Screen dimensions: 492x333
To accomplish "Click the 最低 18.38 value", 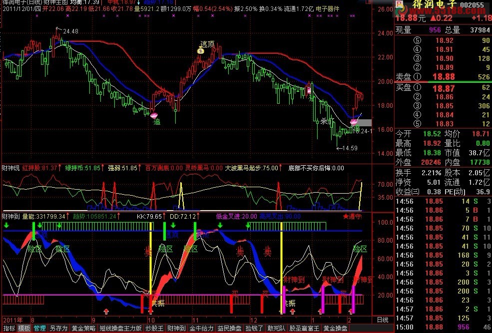I will click(432, 153).
